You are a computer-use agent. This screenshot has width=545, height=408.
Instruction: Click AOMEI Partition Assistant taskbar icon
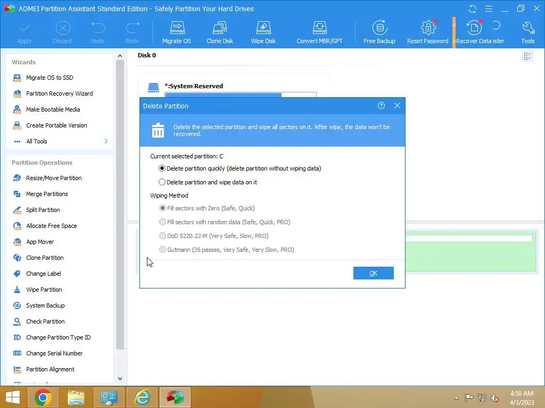[x=175, y=397]
